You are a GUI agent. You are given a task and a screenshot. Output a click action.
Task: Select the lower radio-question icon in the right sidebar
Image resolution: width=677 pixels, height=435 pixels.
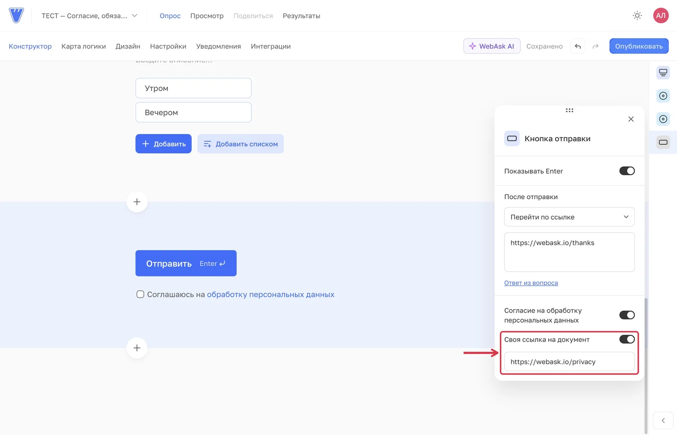point(663,119)
